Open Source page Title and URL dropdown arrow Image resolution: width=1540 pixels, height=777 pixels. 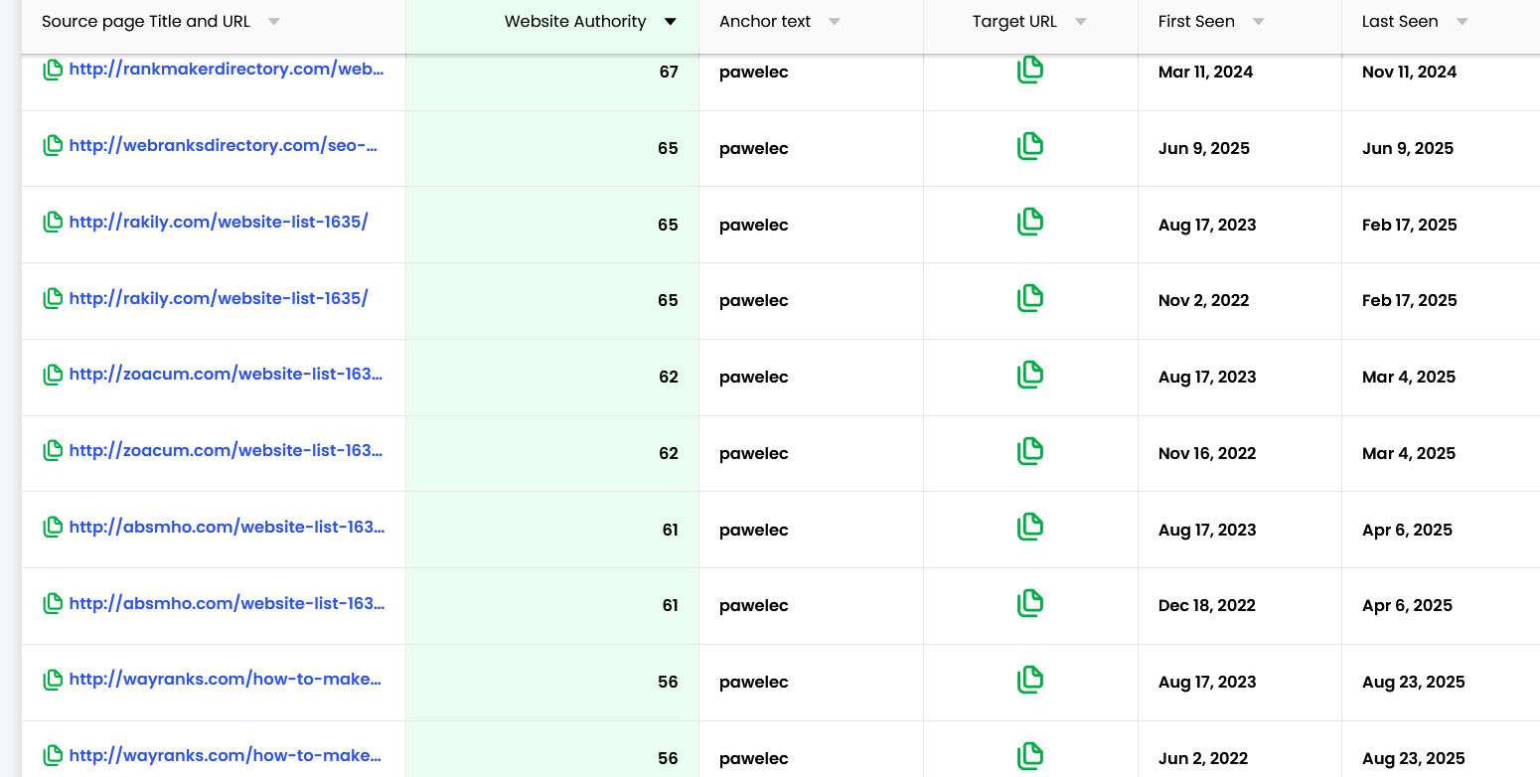(x=274, y=22)
